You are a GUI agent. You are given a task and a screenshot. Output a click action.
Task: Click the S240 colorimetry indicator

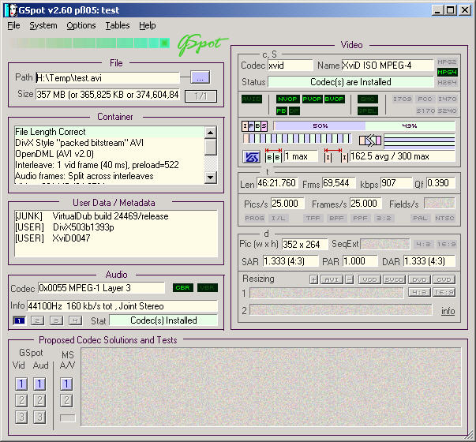click(x=447, y=110)
